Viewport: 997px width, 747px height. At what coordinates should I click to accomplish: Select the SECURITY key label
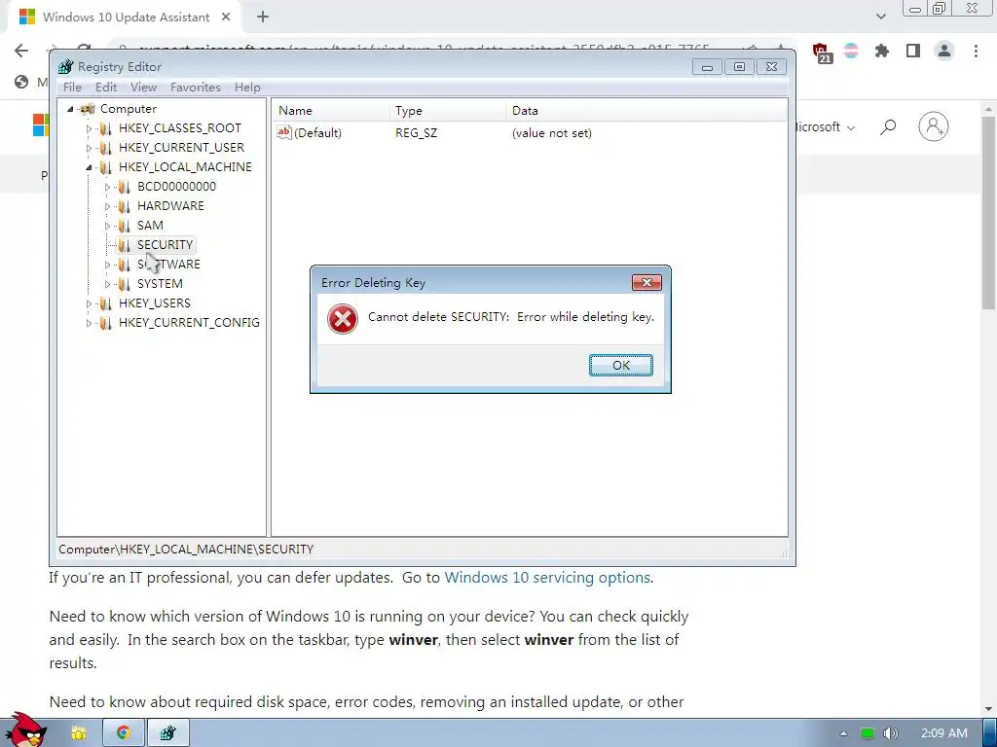coord(165,244)
